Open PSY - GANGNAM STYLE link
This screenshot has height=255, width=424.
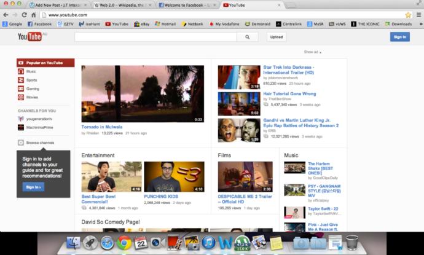coord(324,191)
